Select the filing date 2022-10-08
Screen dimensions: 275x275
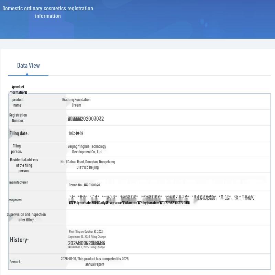(76, 133)
